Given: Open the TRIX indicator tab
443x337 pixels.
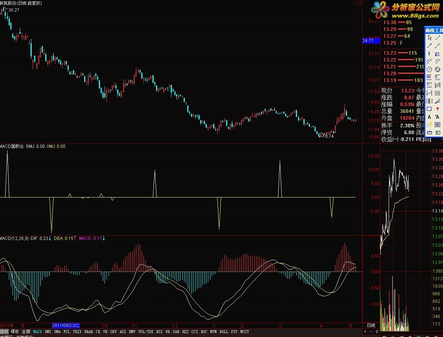Looking at the screenshot, I should 77,332.
